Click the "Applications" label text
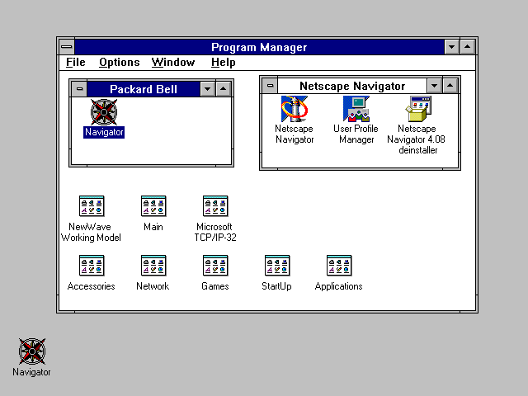 339,286
